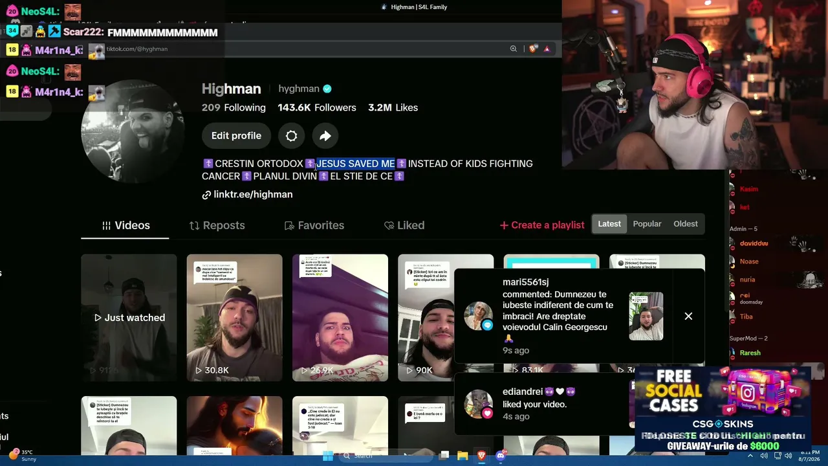This screenshot has height=466, width=828.
Task: Click the EL STIE DE CE bio text
Action: coord(361,176)
